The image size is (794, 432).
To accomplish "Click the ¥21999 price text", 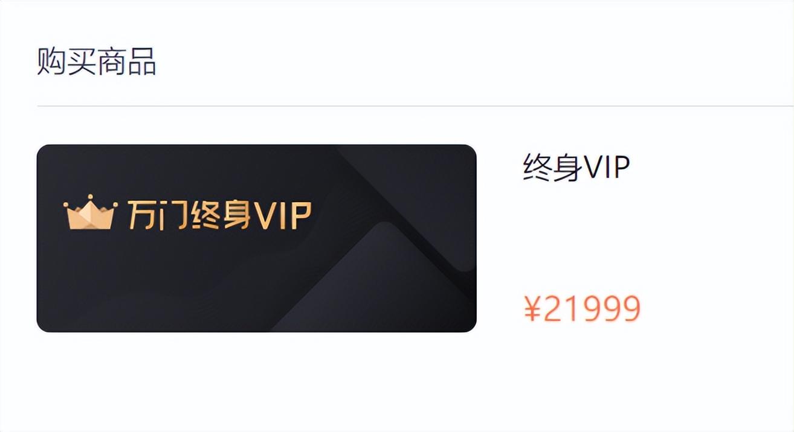I will [x=582, y=309].
